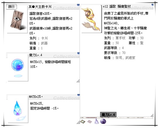Image resolution: width=159 pixels, height=128 pixels.
Task: Close the +12 謳歌 驅魔聖杖 window
Action: [152, 5]
